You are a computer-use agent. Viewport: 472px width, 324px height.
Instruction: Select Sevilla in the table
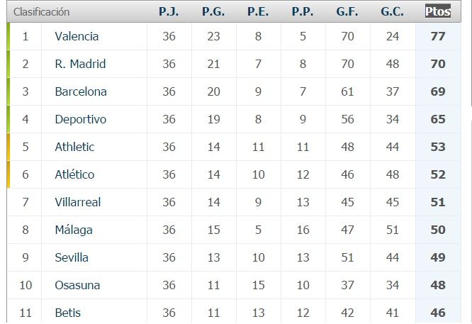(72, 257)
